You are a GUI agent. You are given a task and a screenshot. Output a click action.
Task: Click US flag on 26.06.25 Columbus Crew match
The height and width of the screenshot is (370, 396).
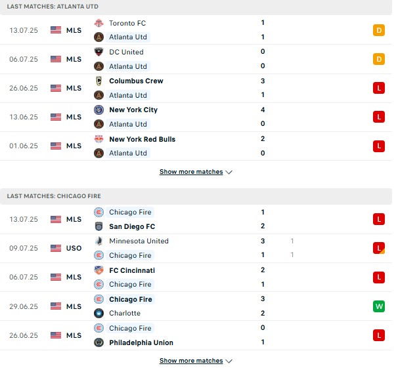tap(56, 88)
